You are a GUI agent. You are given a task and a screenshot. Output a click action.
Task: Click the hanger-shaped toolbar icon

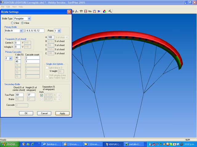(x=77, y=11)
